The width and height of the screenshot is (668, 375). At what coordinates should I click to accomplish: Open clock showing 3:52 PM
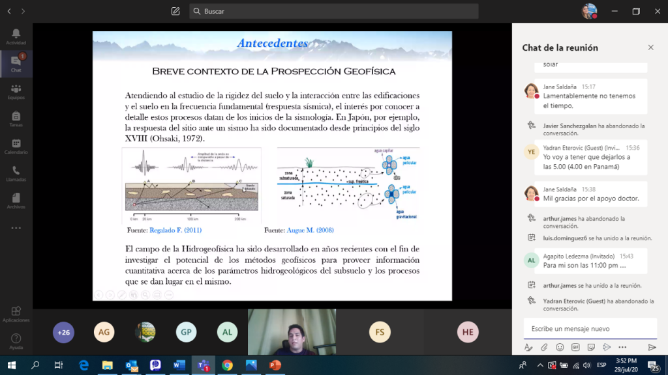coord(626,365)
